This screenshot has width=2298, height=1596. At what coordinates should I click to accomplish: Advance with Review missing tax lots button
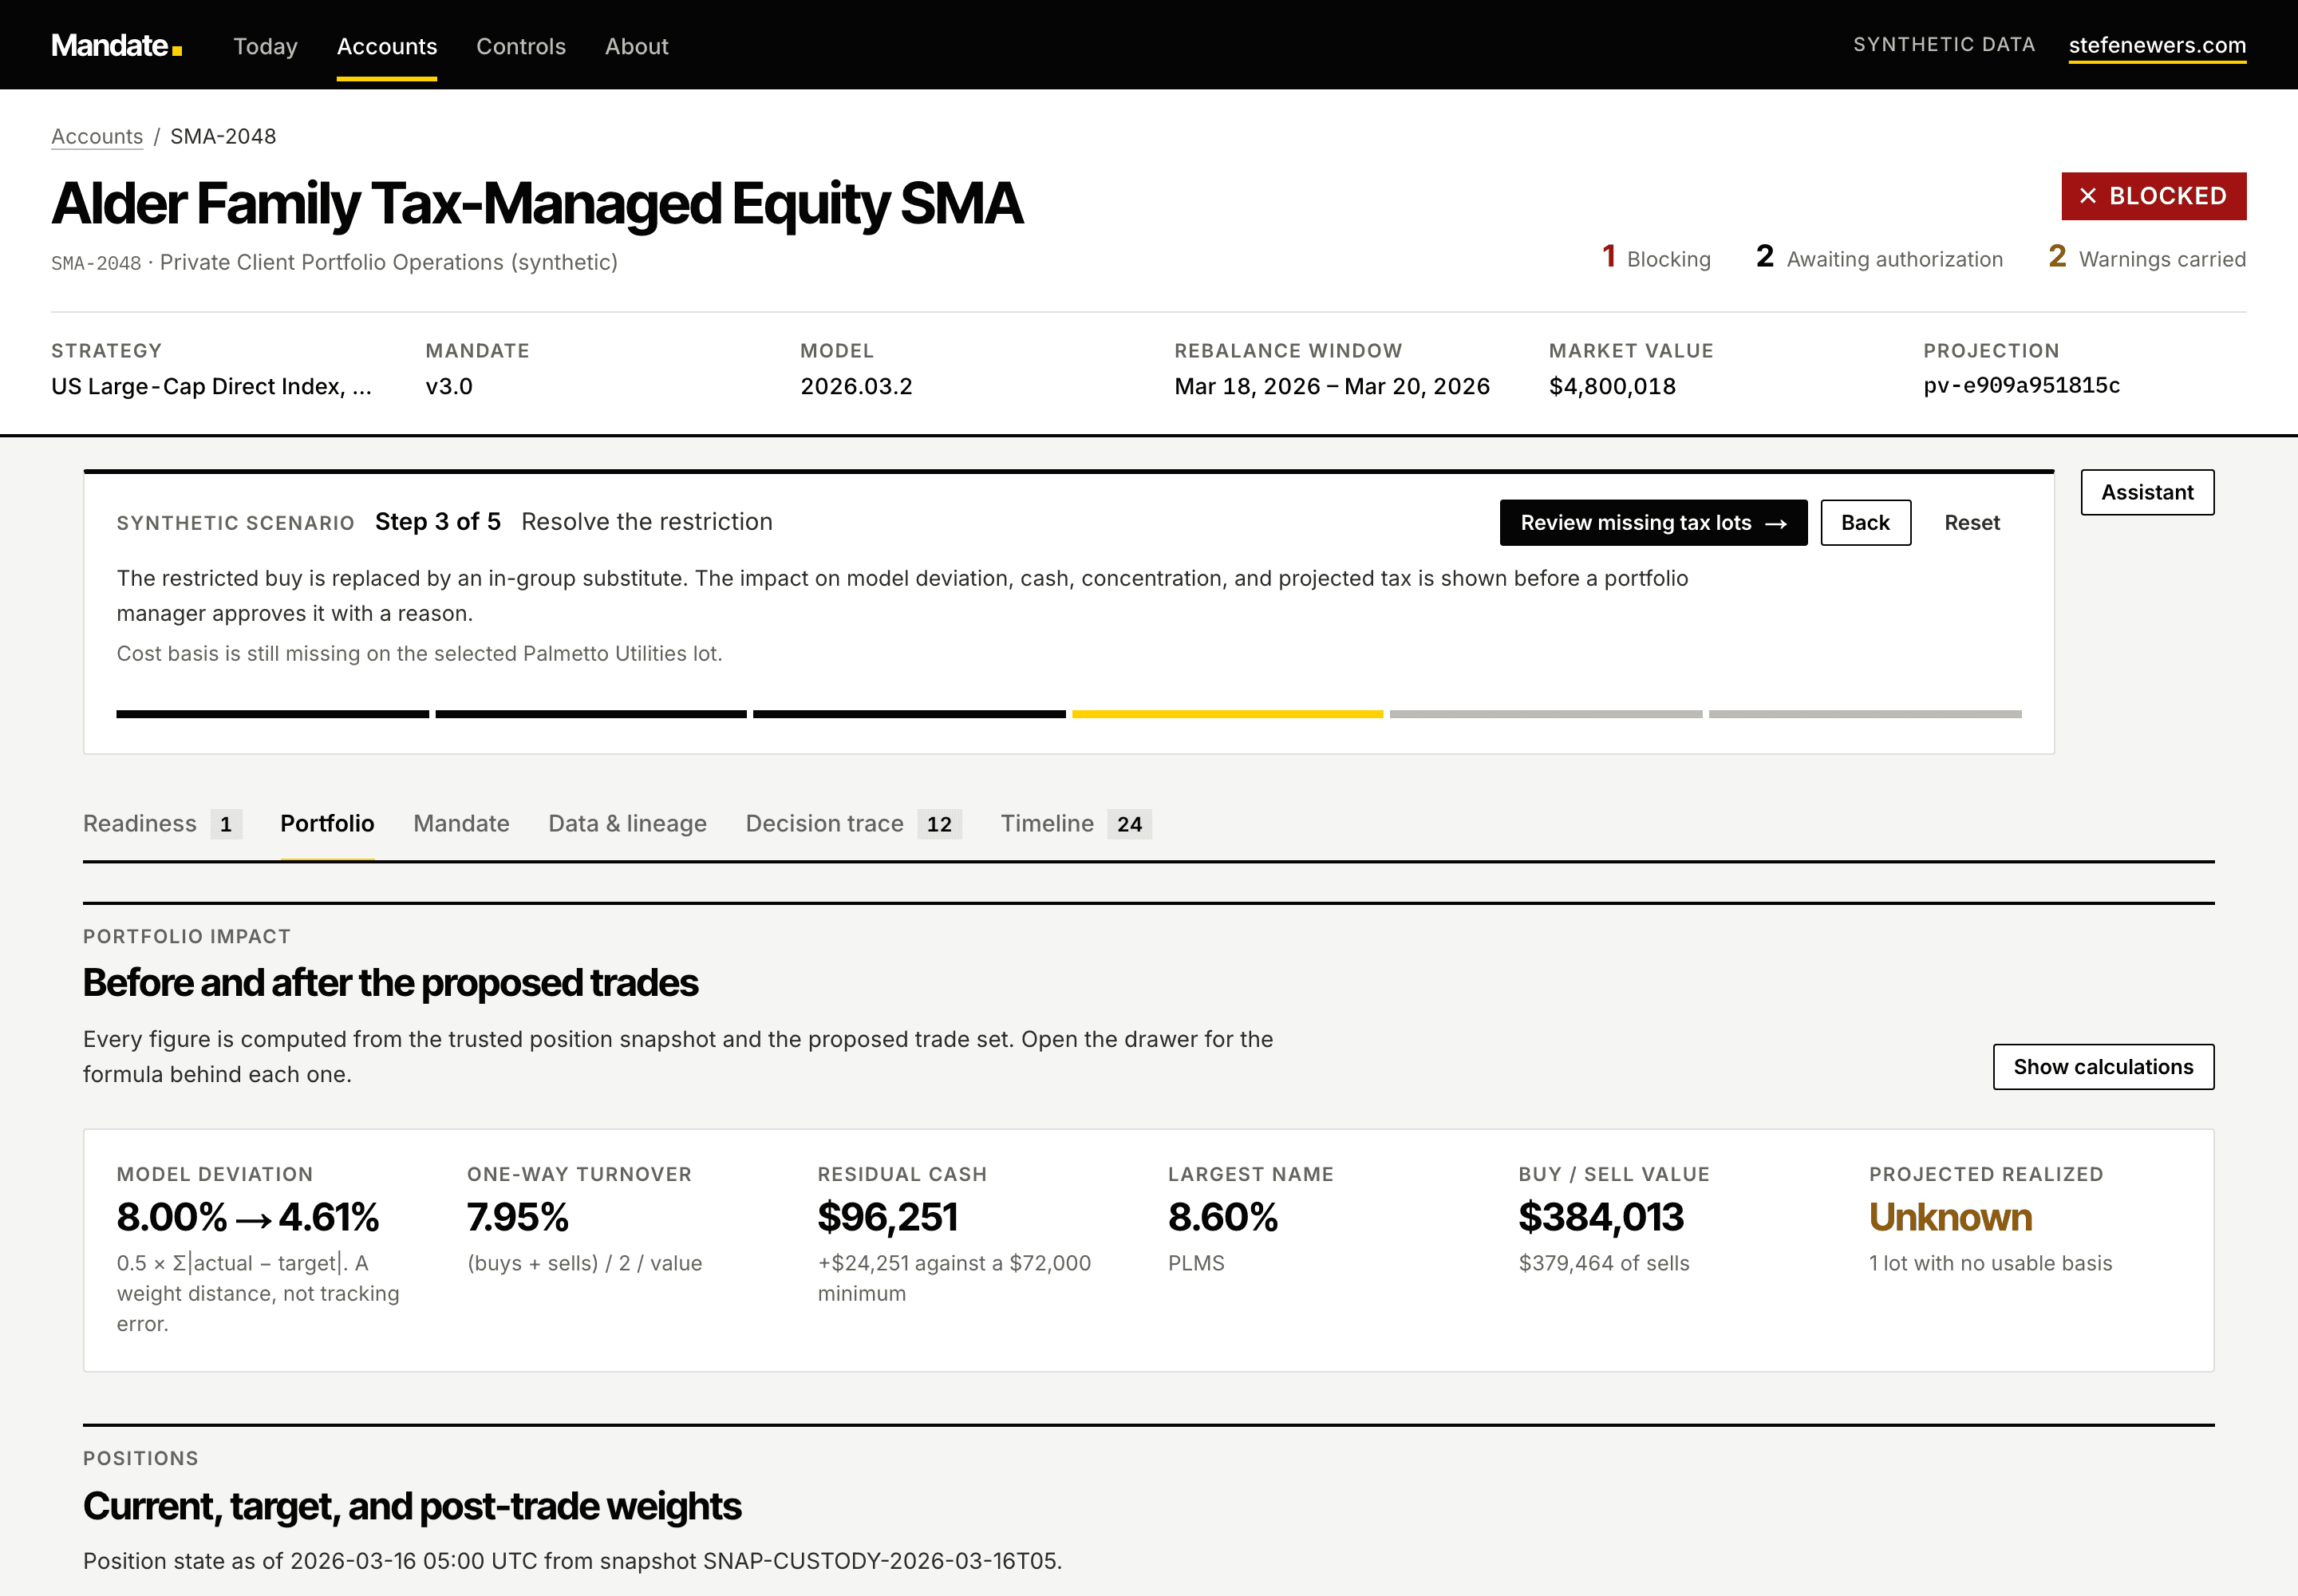click(1653, 523)
